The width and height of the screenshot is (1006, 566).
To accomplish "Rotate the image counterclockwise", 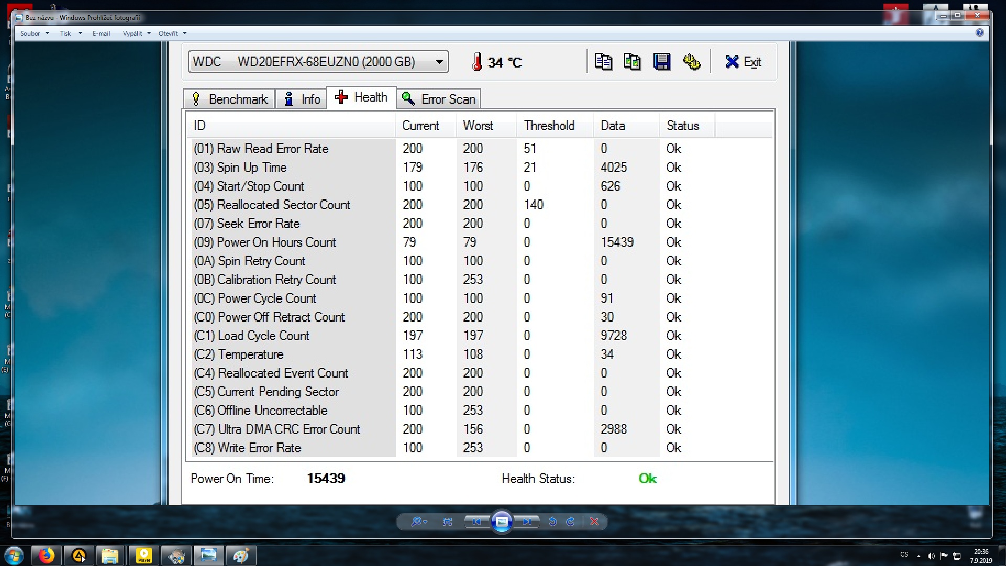I will pyautogui.click(x=552, y=521).
